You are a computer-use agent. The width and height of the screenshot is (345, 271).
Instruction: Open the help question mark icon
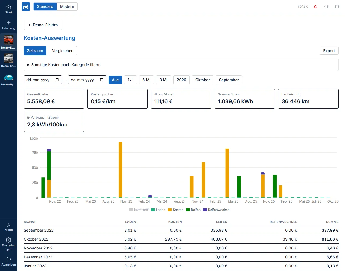pos(337,6)
